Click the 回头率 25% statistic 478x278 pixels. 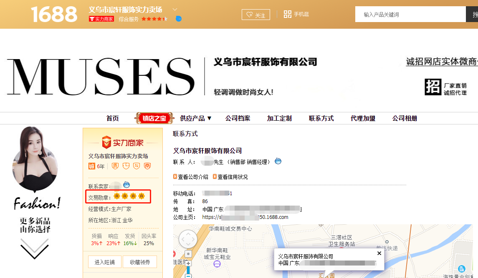[149, 240]
